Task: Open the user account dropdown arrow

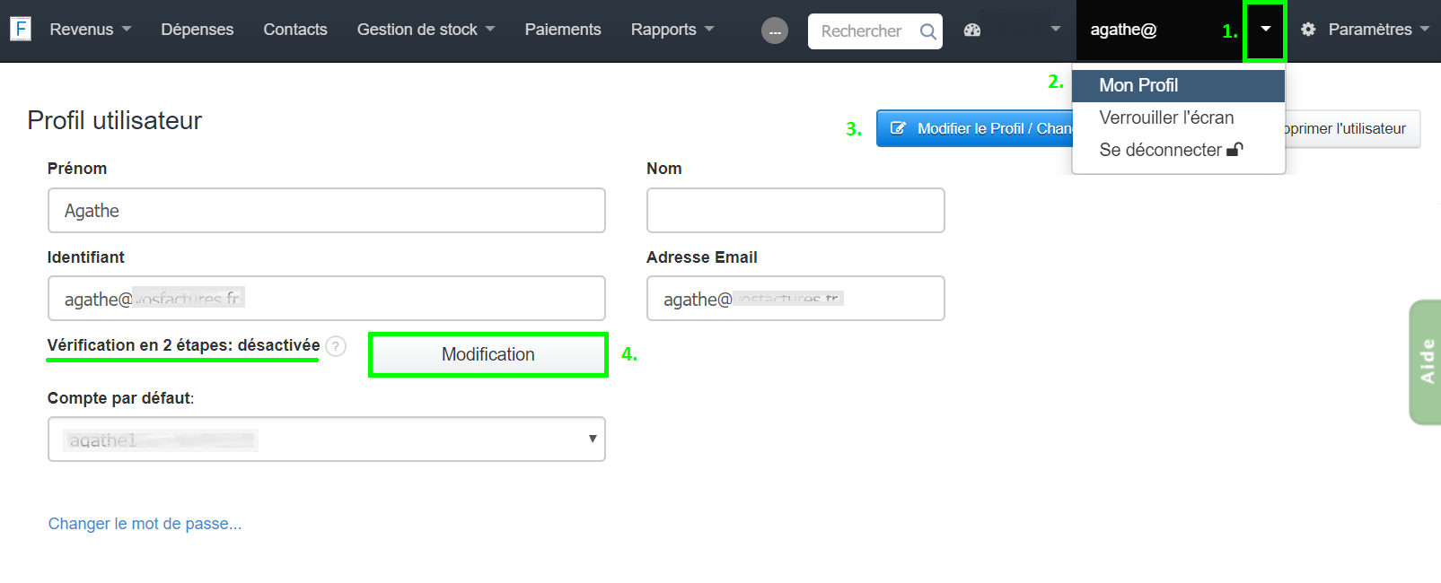Action: (x=1265, y=30)
